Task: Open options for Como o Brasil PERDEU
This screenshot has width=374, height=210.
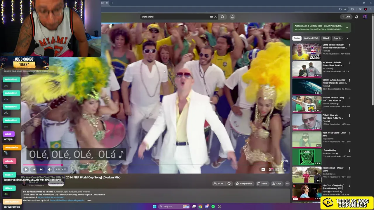Action: pos(349,45)
